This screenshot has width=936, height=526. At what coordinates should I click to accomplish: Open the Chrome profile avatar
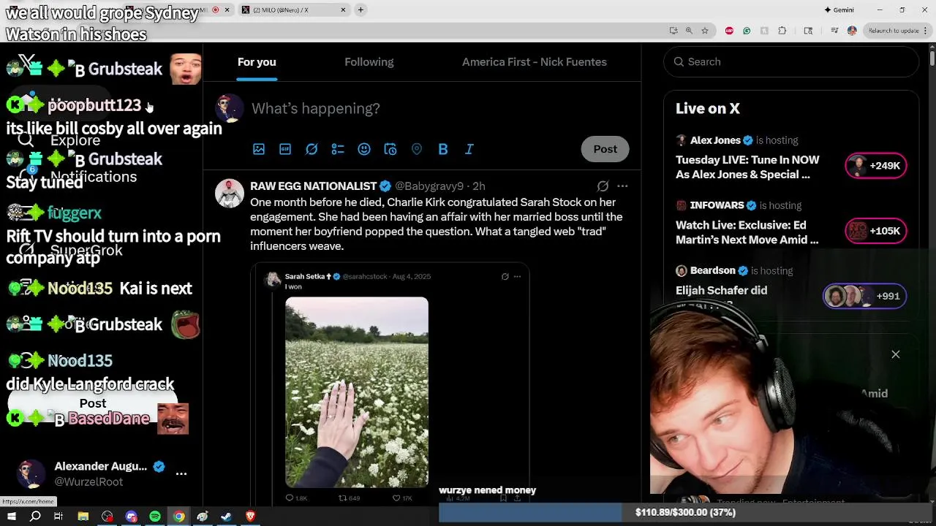click(852, 31)
